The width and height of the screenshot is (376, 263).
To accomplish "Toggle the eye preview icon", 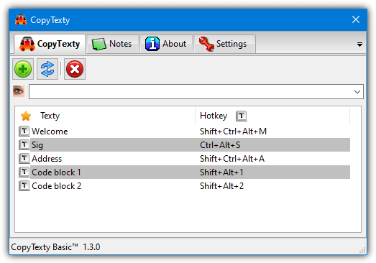I will (x=19, y=91).
